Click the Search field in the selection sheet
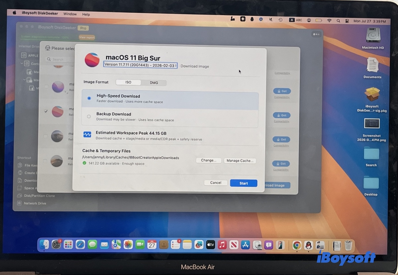This screenshot has height=275, width=398. pyautogui.click(x=60, y=59)
